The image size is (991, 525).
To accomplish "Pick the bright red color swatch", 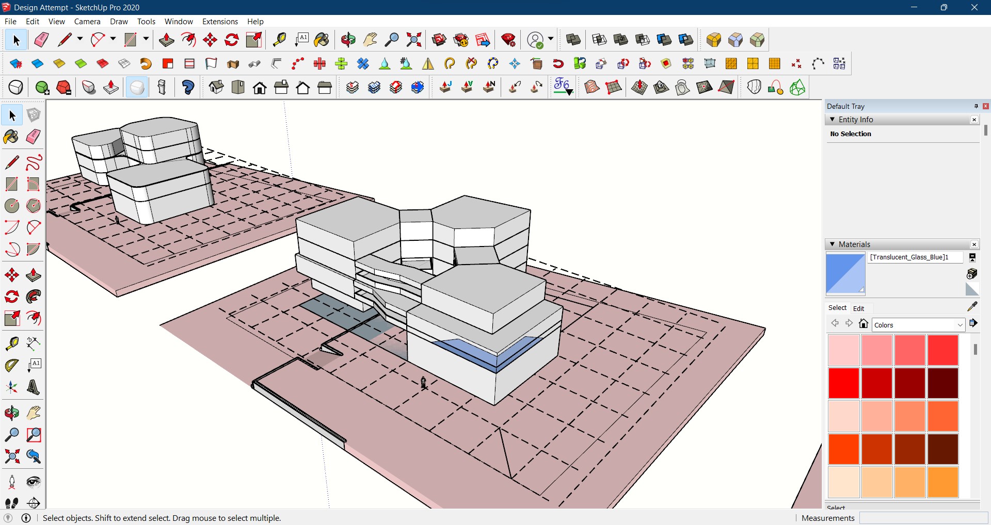I will pos(843,383).
